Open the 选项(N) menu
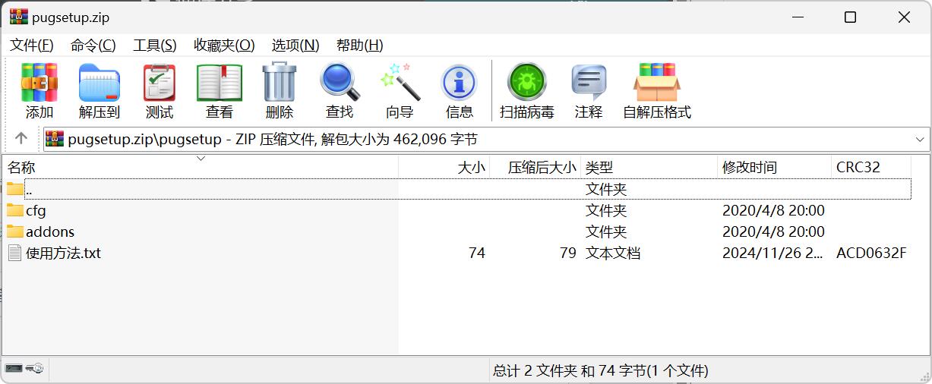 point(295,46)
